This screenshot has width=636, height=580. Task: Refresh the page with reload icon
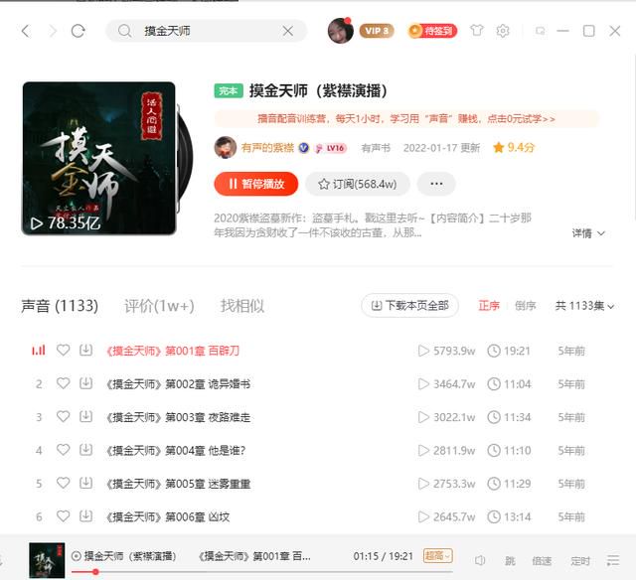(x=78, y=31)
